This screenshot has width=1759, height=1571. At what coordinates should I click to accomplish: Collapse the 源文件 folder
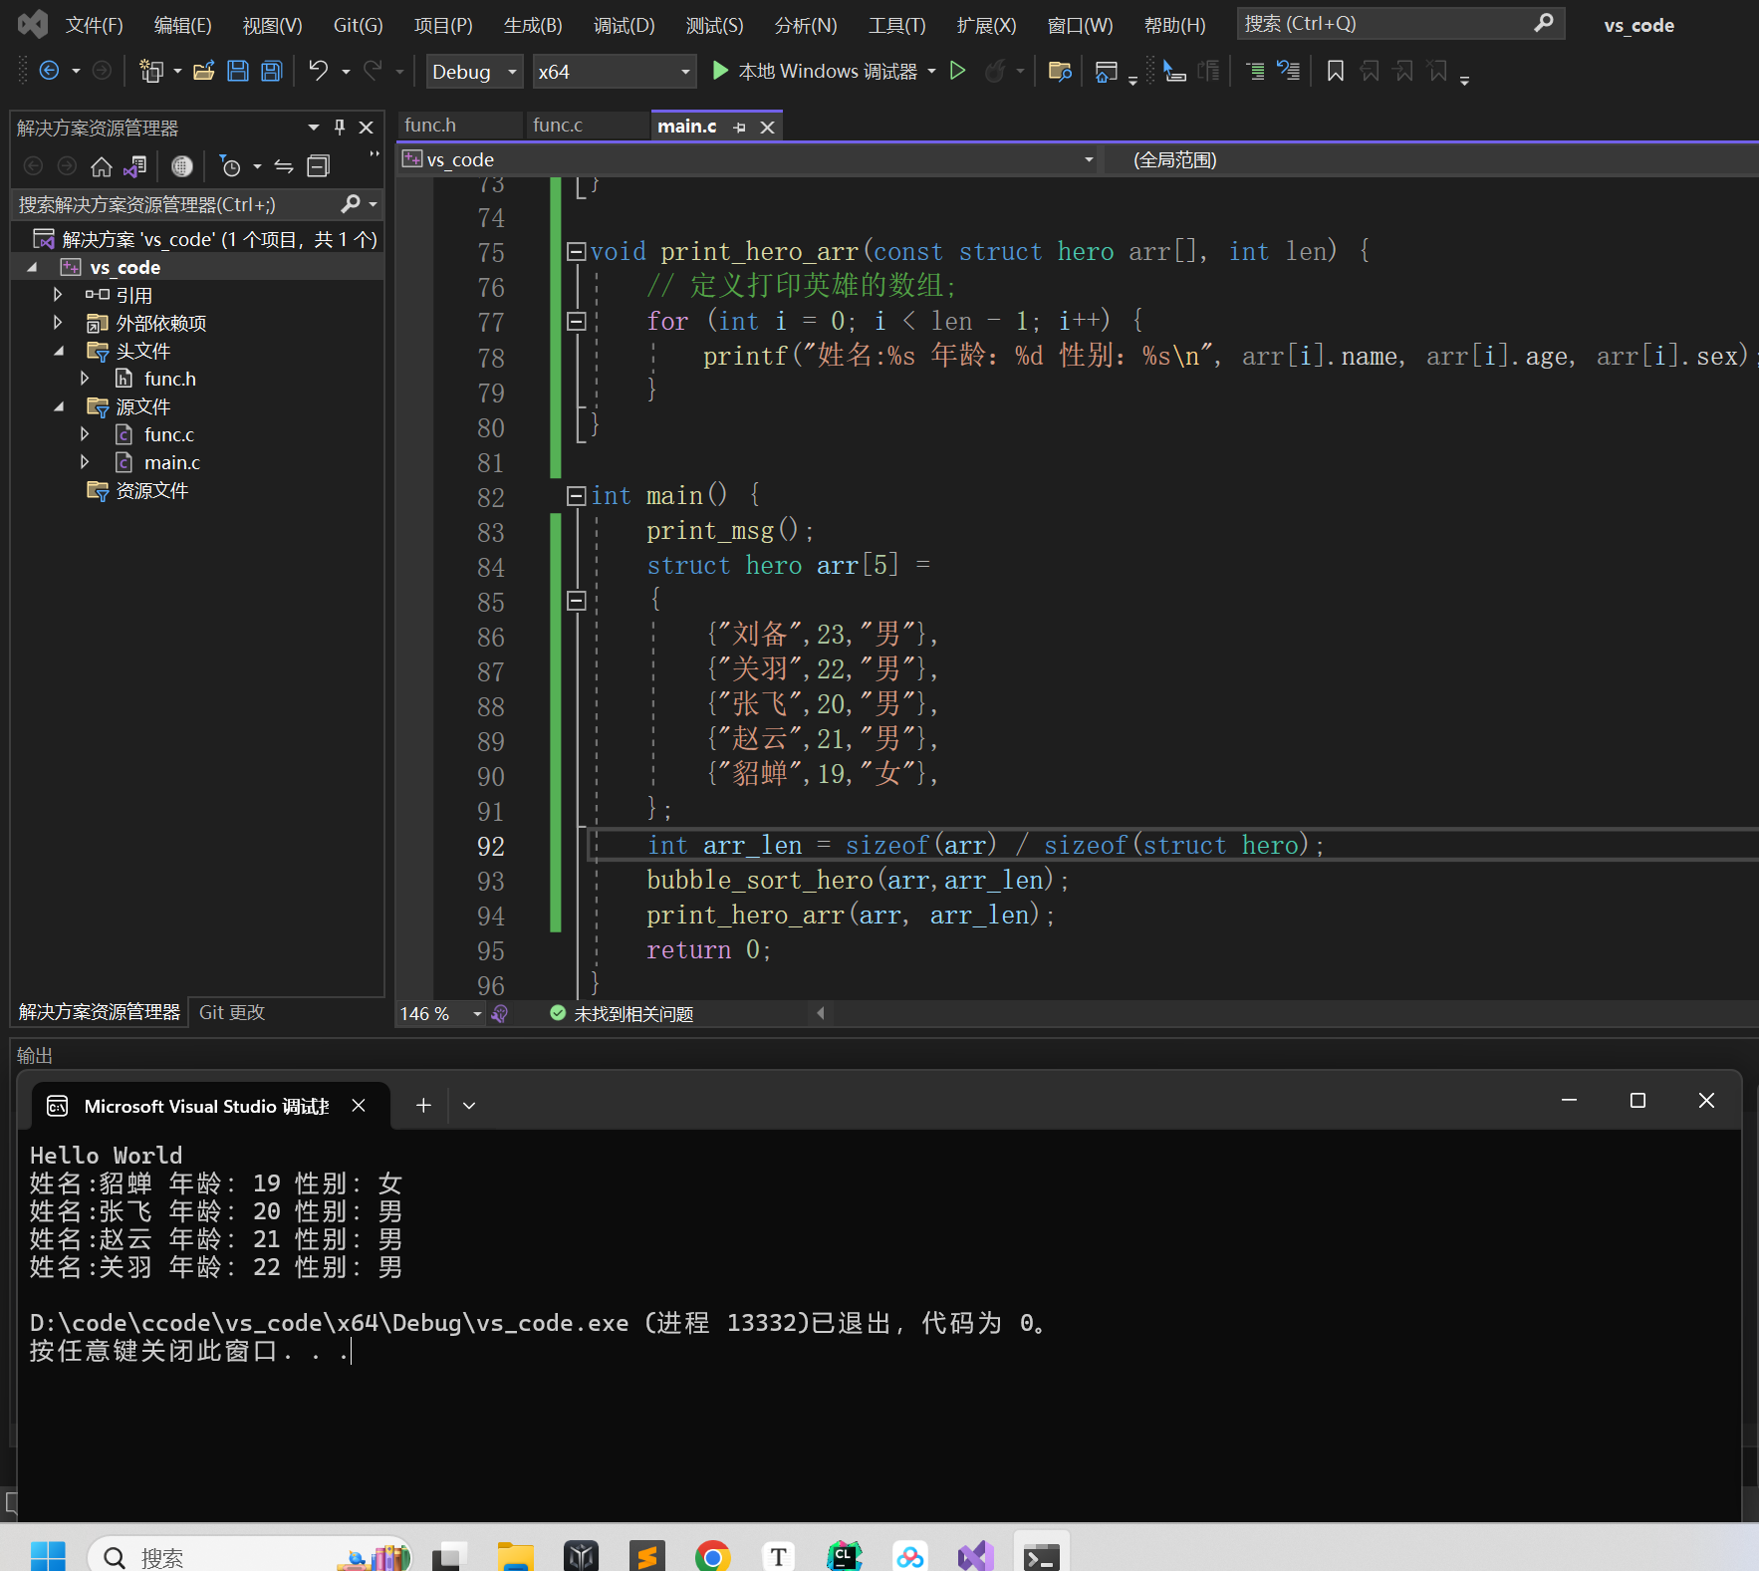59,406
